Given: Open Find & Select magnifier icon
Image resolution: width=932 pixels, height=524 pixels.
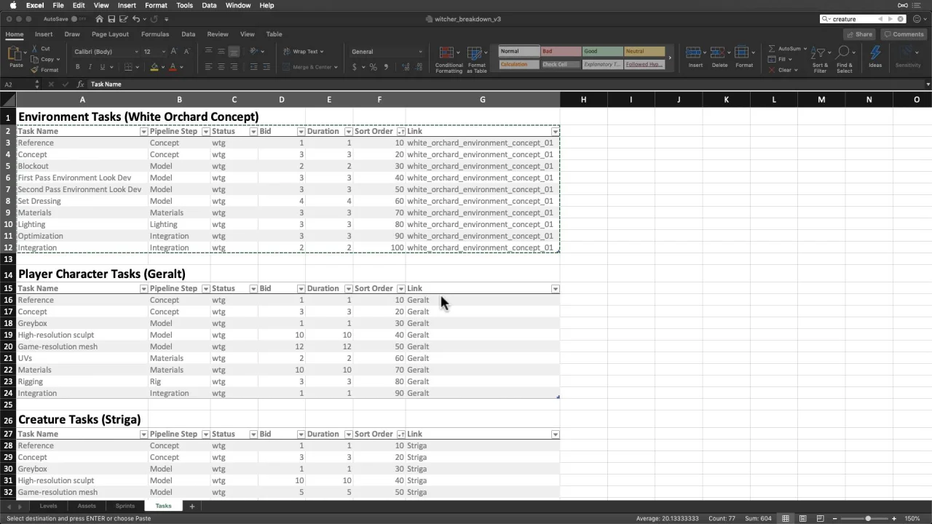Looking at the screenshot, I should tap(843, 53).
